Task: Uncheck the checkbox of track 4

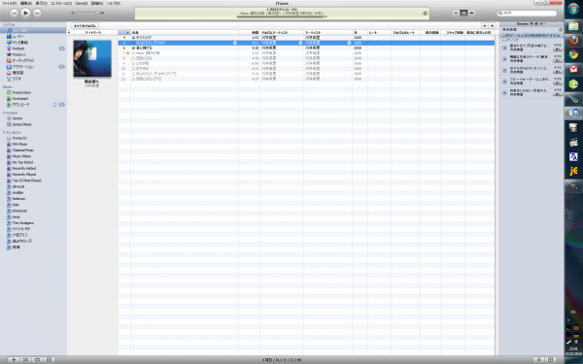Action: point(133,38)
